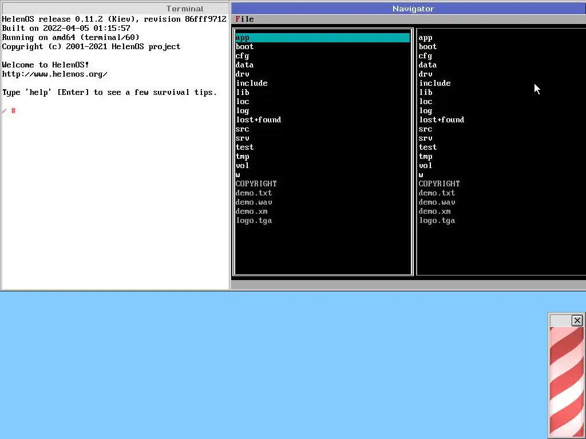The height and width of the screenshot is (439, 586).
Task: Select demo.xm file in right panel
Action: pos(435,211)
